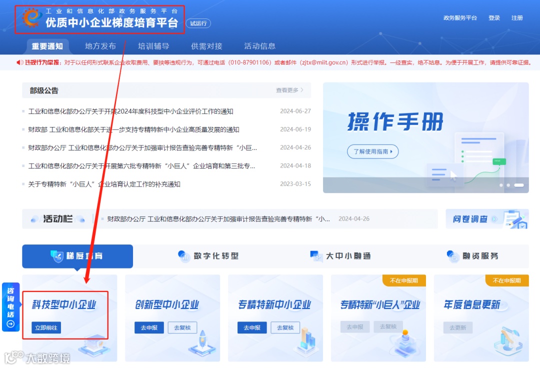Open 政务服务平台 link
The height and width of the screenshot is (368, 540).
click(460, 18)
